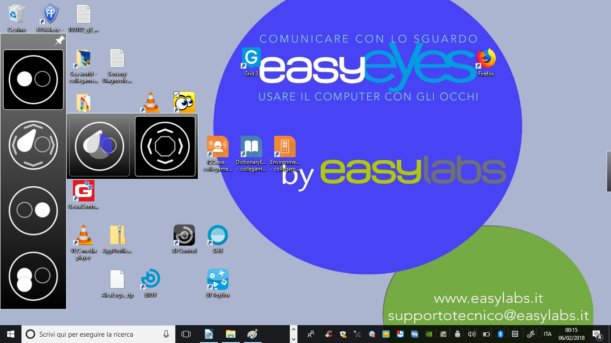Select the left-click gaze mode tile

(34, 79)
